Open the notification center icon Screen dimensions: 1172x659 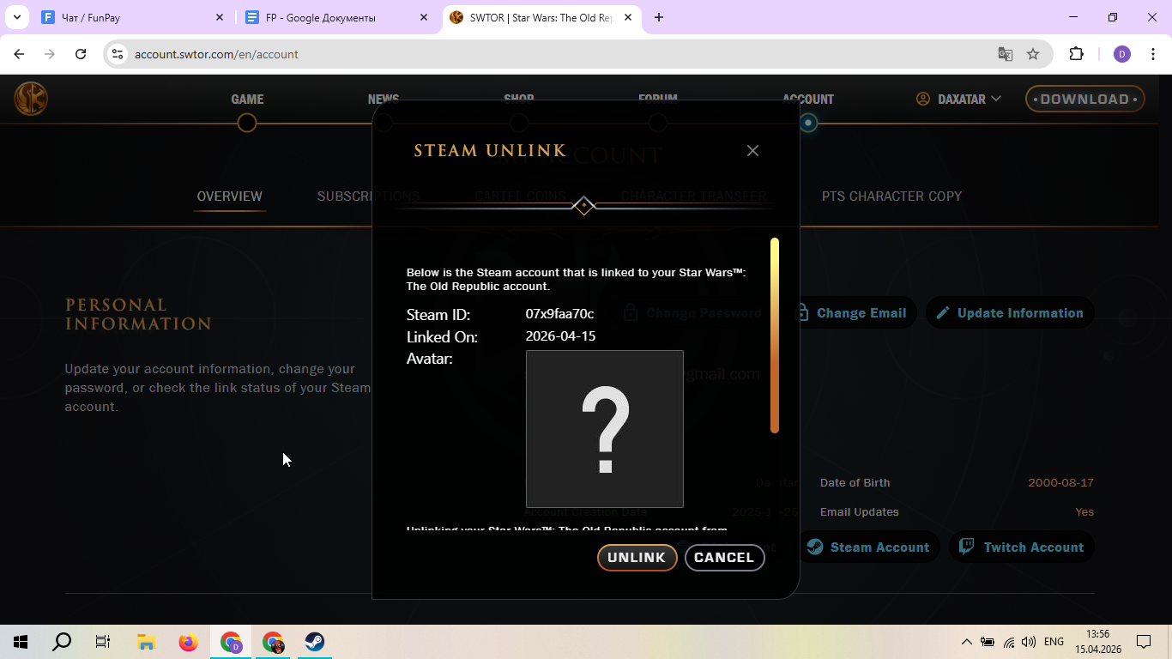click(1144, 642)
